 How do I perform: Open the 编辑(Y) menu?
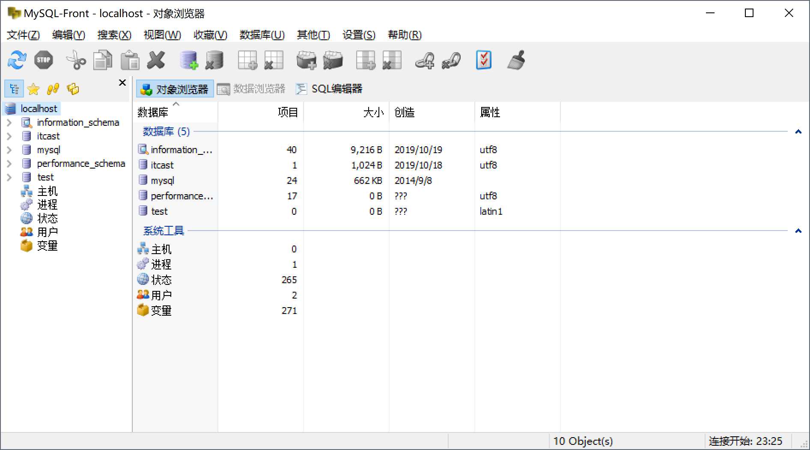[x=68, y=35]
